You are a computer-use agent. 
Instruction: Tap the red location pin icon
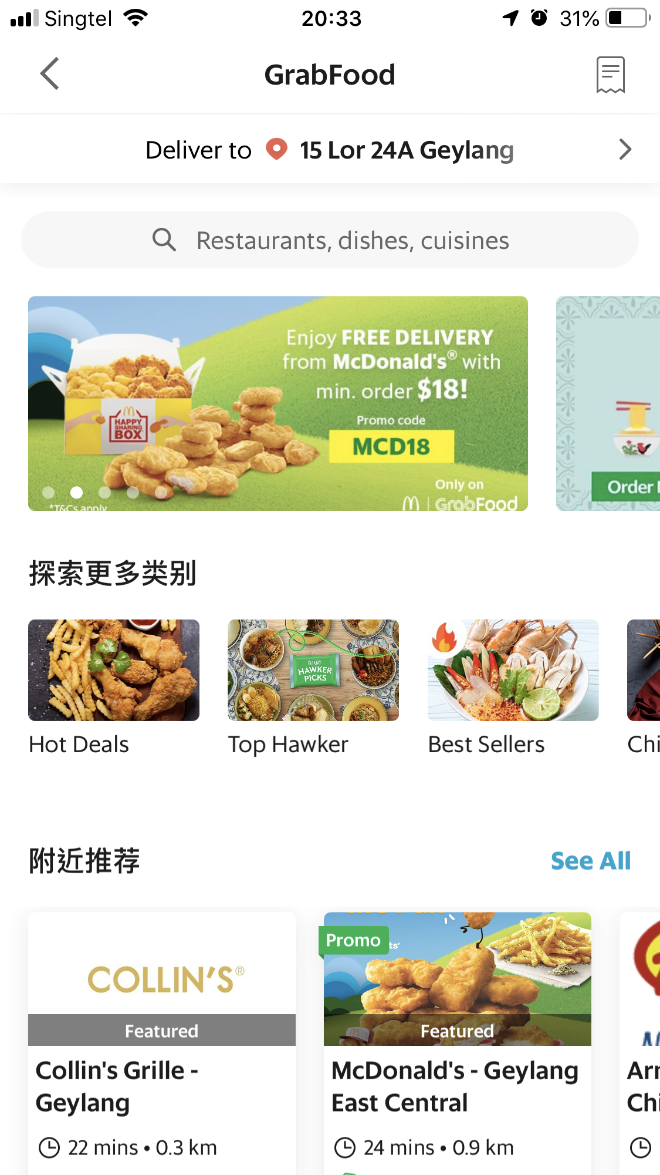pos(276,149)
